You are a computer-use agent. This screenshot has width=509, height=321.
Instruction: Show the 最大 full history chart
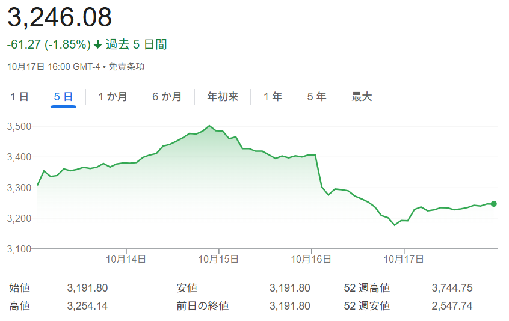(x=362, y=97)
